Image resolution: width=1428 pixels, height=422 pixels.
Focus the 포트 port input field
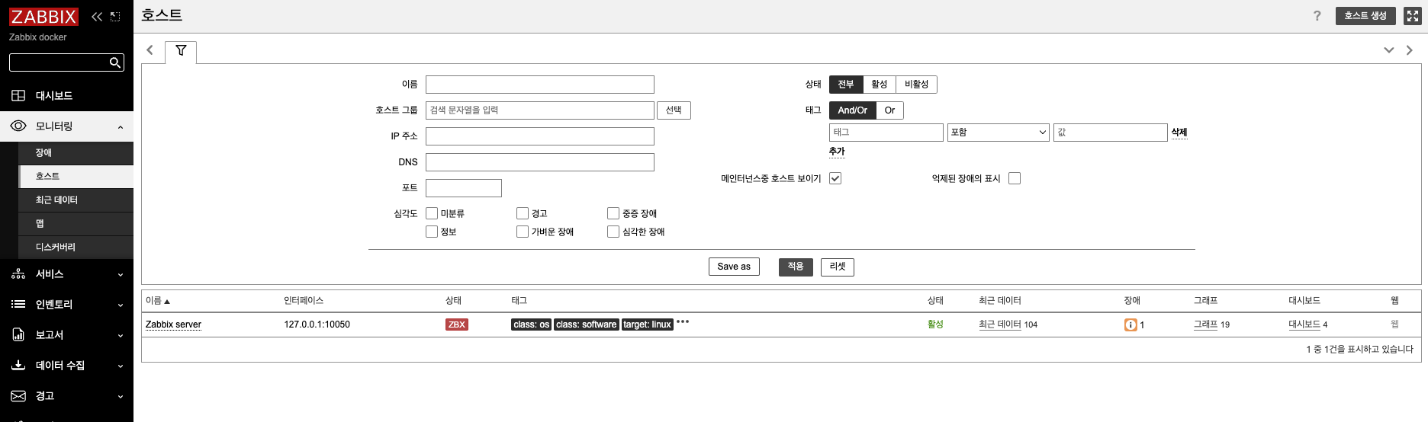(x=464, y=188)
